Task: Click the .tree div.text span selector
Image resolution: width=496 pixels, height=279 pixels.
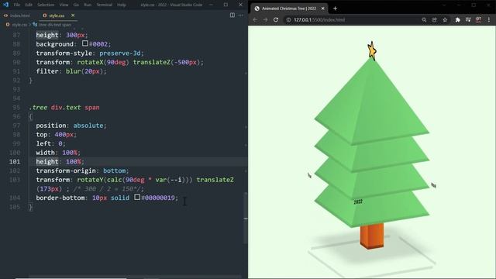Action: [x=64, y=107]
